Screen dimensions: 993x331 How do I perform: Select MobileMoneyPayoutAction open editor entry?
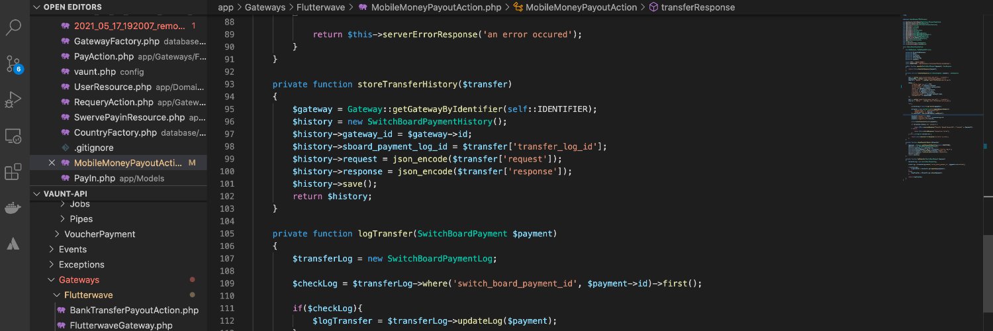pos(118,163)
